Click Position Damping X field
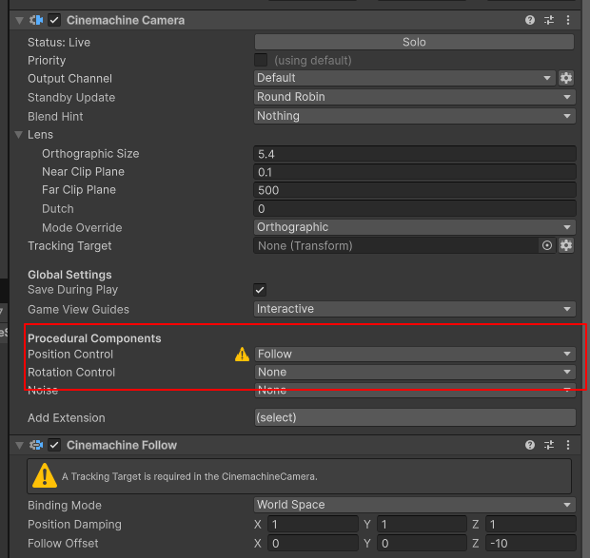Image resolution: width=590 pixels, height=558 pixels. click(313, 524)
